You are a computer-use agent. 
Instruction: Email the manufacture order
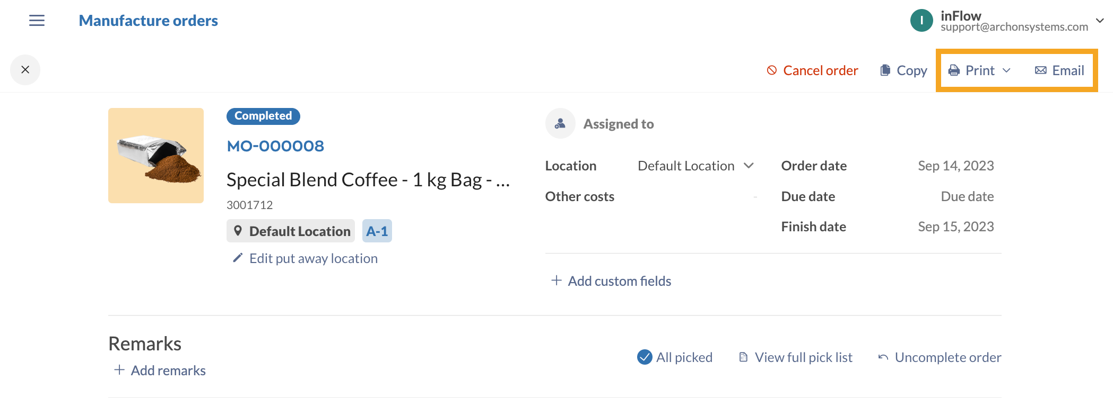click(x=1059, y=70)
